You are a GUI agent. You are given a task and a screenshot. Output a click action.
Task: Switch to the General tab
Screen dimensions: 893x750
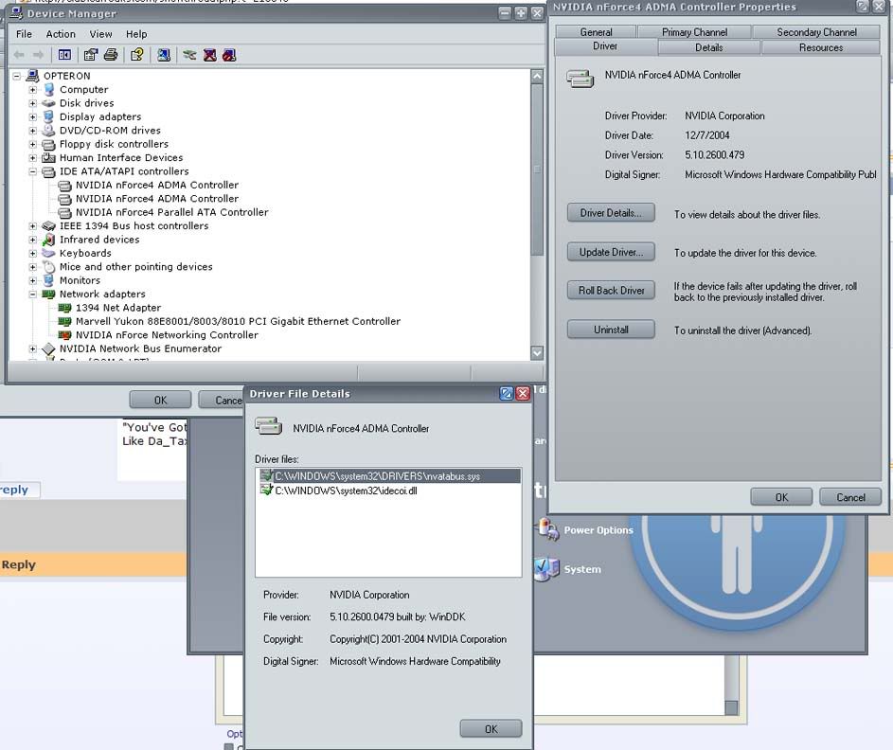(x=596, y=32)
